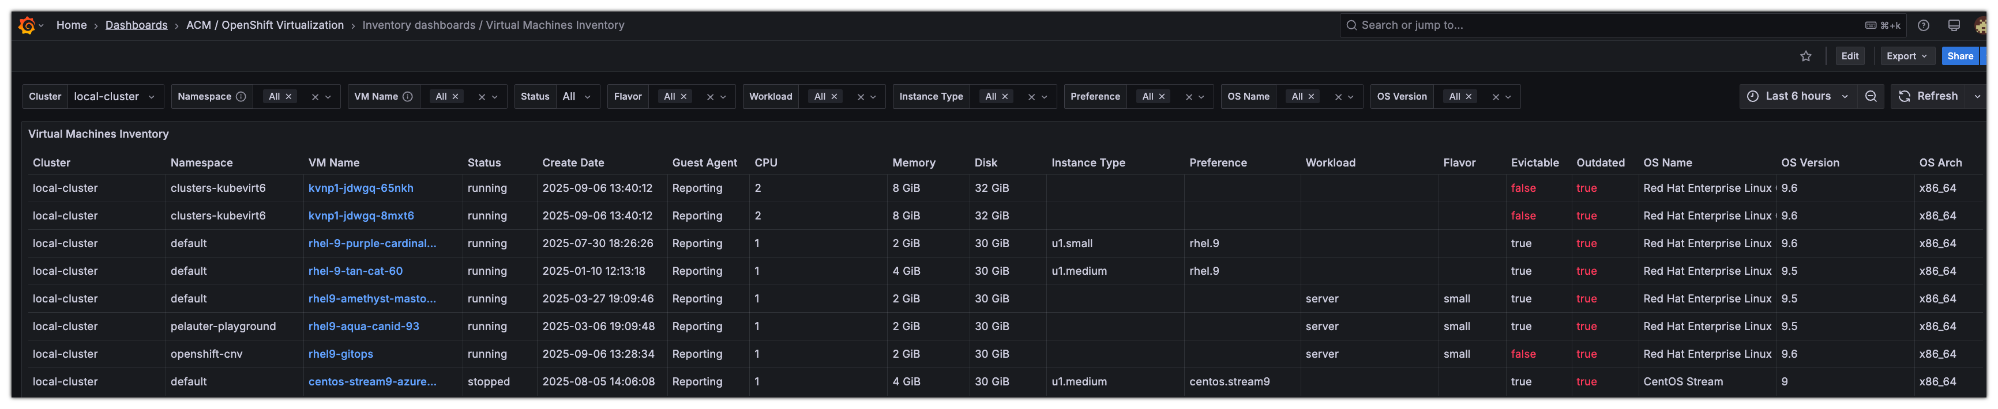Click the Grafana logo icon
The width and height of the screenshot is (1998, 409).
[x=27, y=25]
